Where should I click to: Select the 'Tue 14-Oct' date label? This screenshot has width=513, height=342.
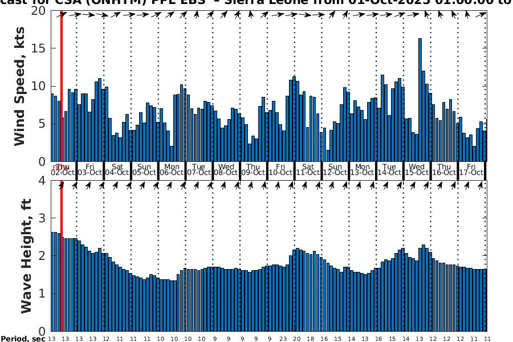tap(389, 169)
